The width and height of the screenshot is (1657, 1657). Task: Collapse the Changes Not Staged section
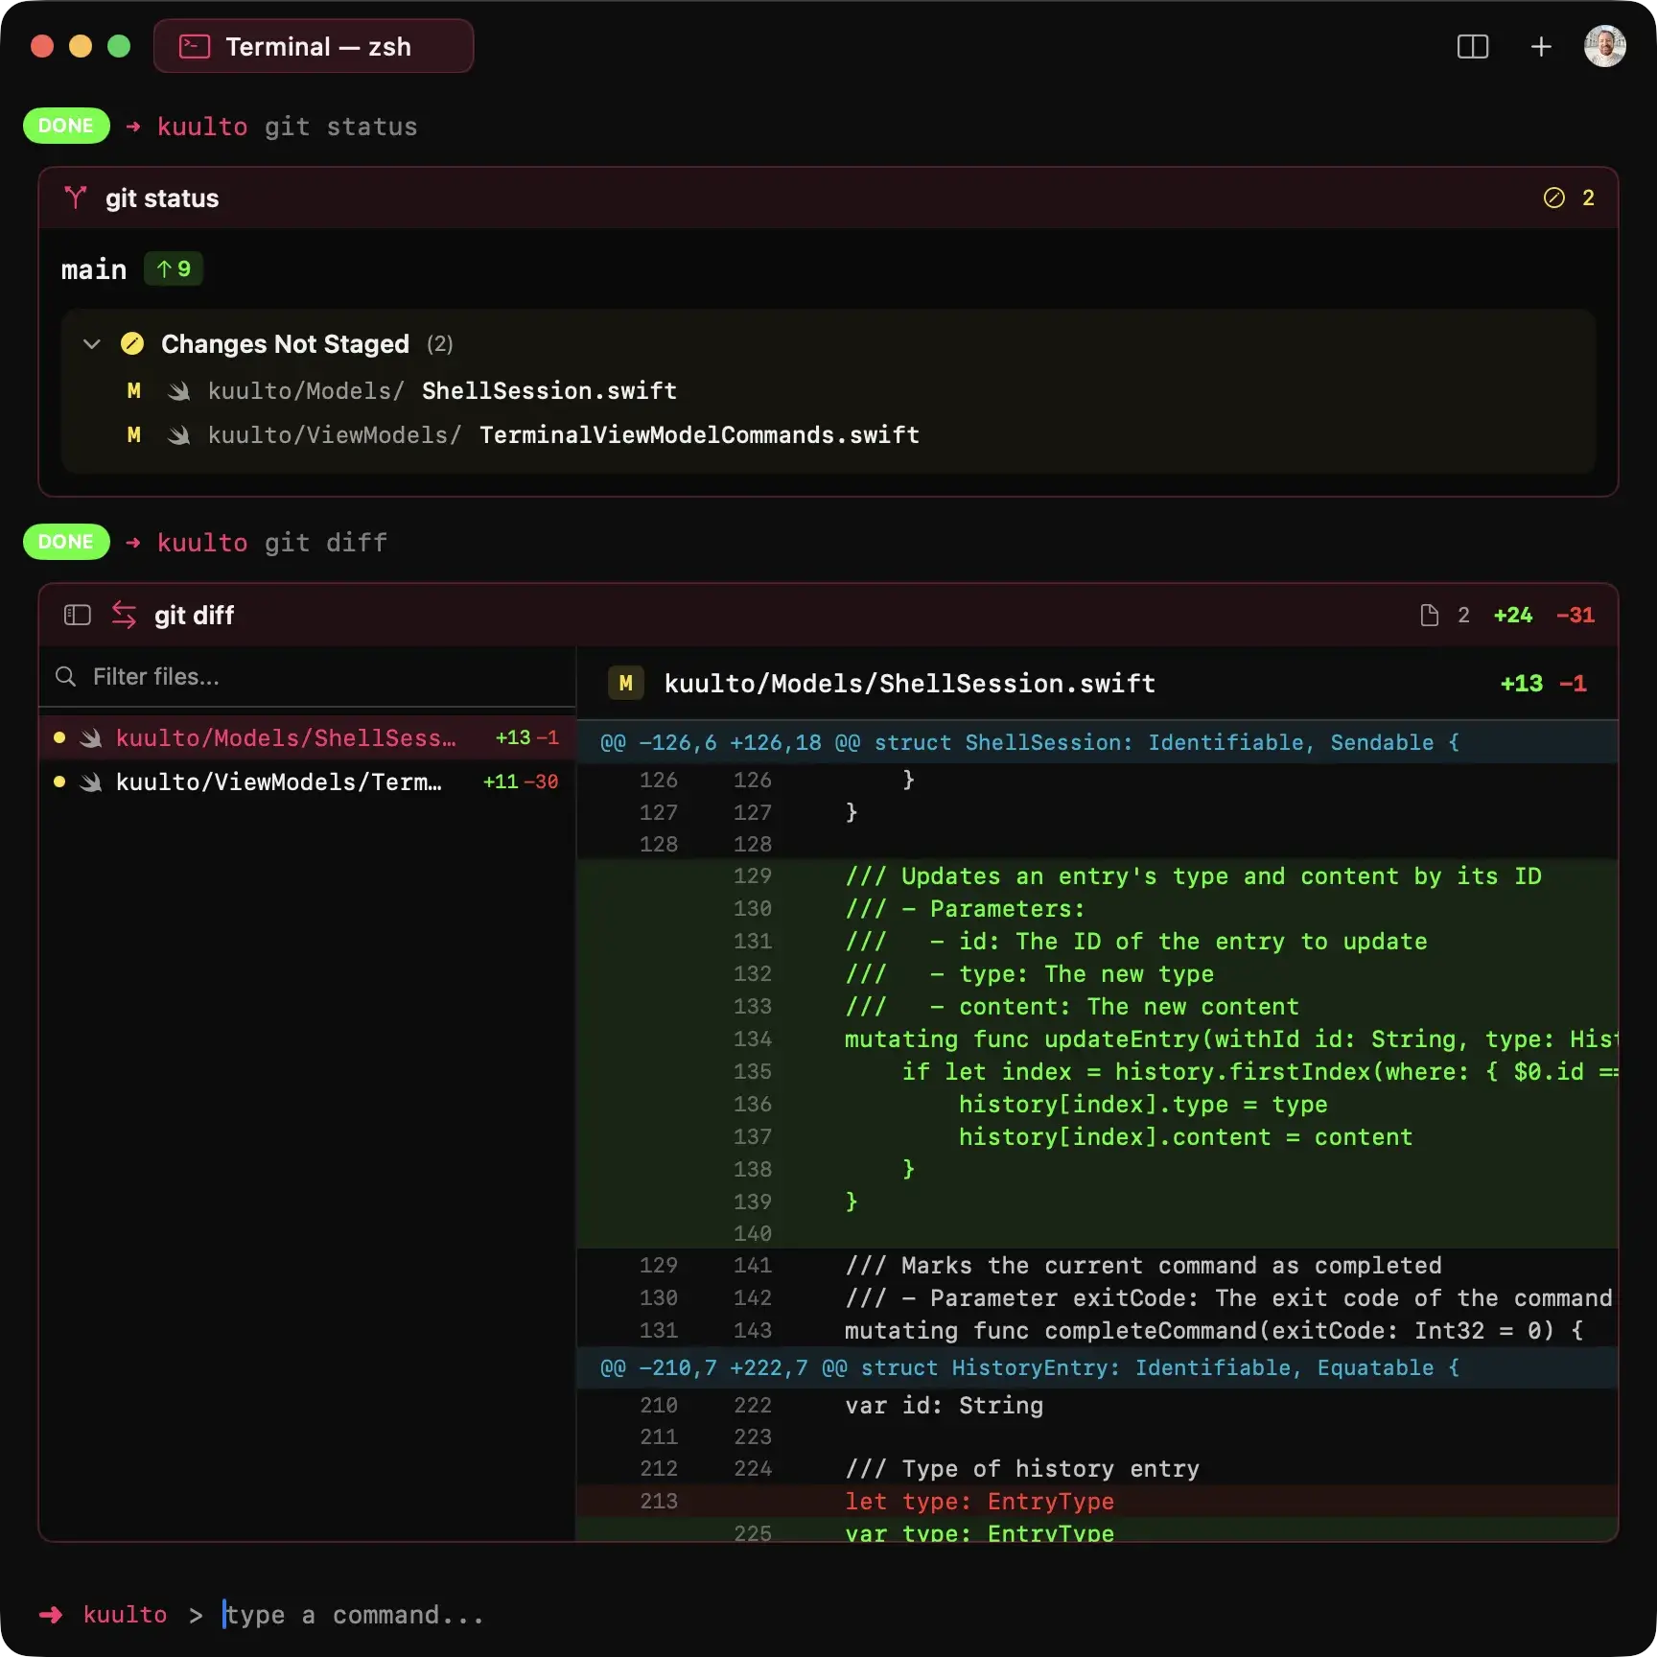pos(92,344)
